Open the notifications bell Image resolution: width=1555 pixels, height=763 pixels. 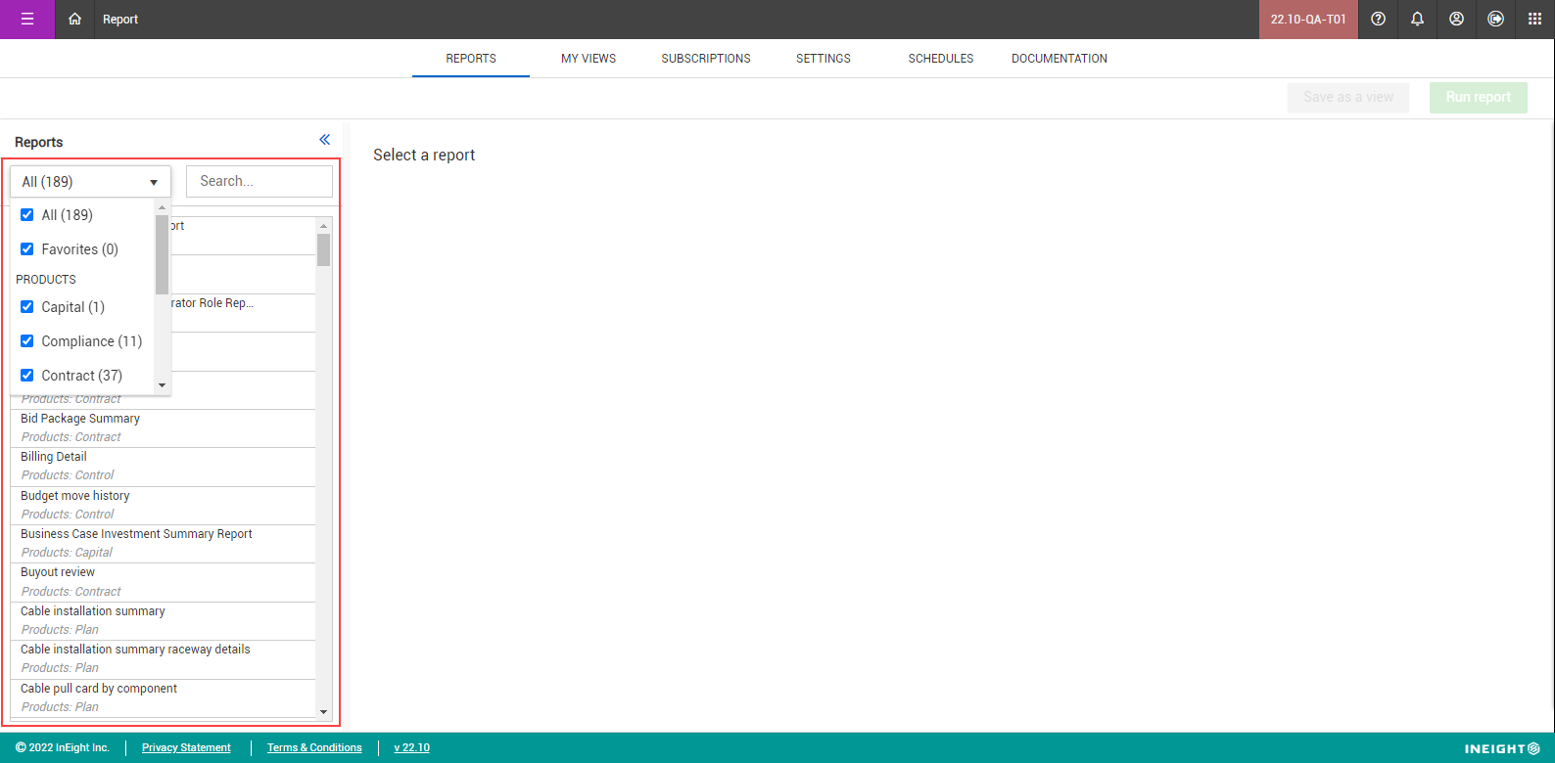tap(1417, 20)
